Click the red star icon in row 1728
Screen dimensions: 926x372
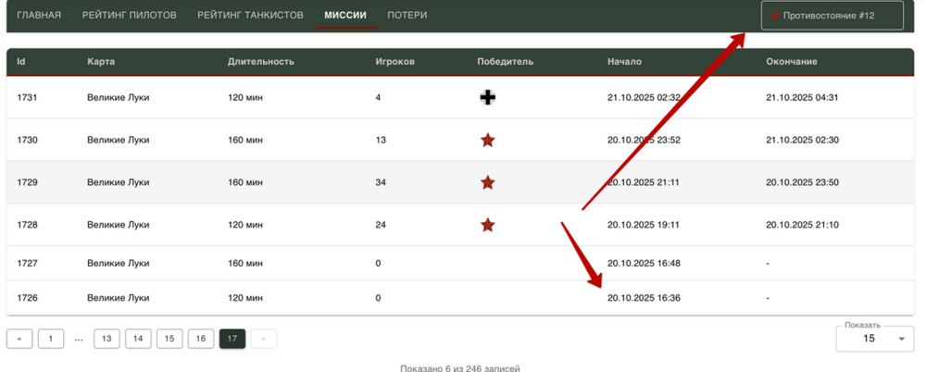(487, 225)
